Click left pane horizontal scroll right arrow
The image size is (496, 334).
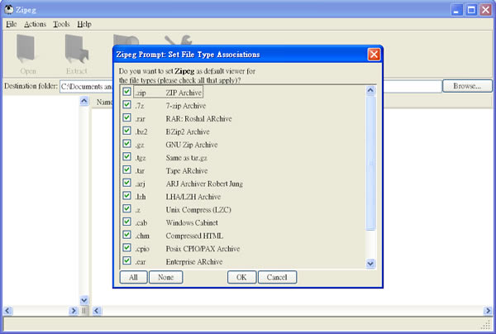[x=74, y=311]
